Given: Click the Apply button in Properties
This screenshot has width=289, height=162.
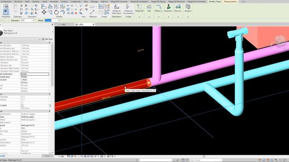Looking at the screenshot, I should click(47, 156).
